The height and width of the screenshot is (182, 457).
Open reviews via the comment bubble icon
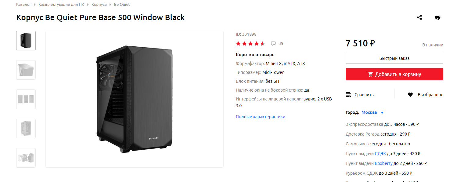coord(273,44)
